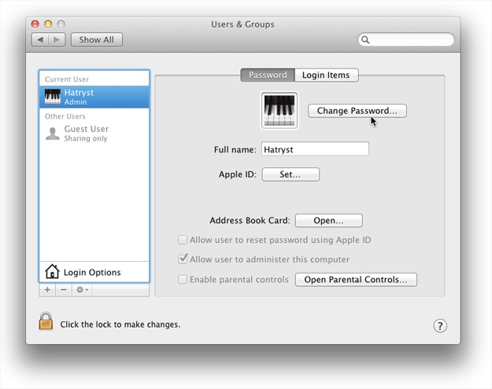The height and width of the screenshot is (389, 492).
Task: Switch to the Password tab
Action: click(268, 75)
